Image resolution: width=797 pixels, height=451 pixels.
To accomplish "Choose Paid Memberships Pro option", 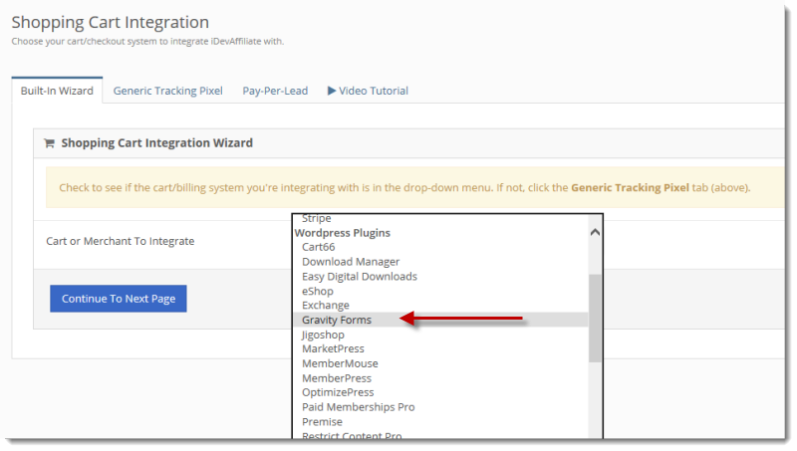I will 358,407.
